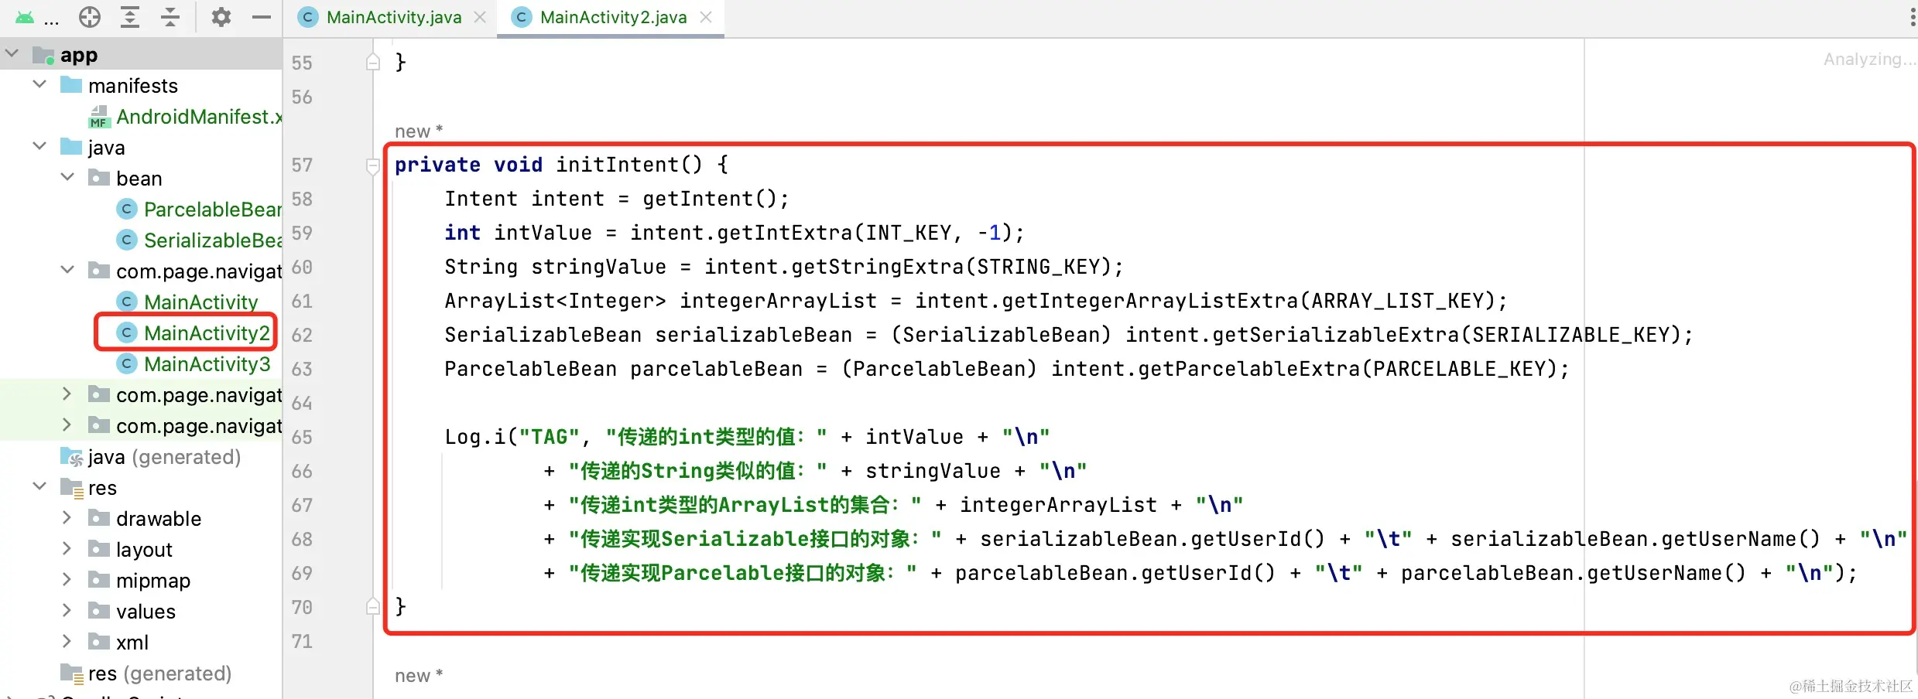Close the MainActivity.java tab
The height and width of the screenshot is (699, 1918).
click(x=480, y=17)
